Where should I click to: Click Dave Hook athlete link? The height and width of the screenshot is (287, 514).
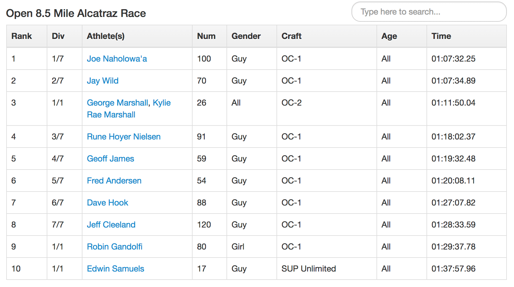pyautogui.click(x=107, y=203)
